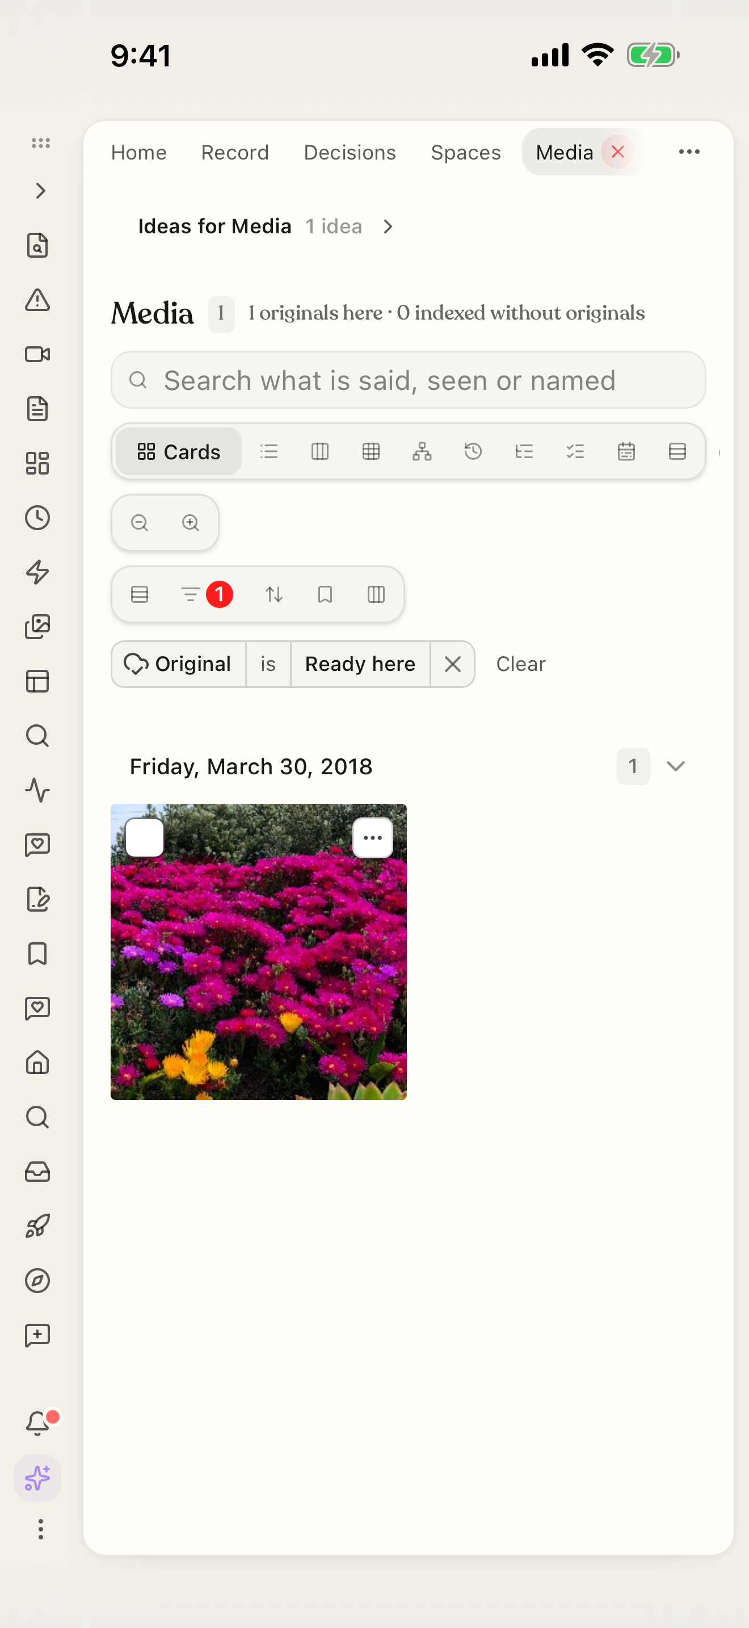Open the home icon in the sidebar
The width and height of the screenshot is (749, 1628).
pyautogui.click(x=38, y=1063)
